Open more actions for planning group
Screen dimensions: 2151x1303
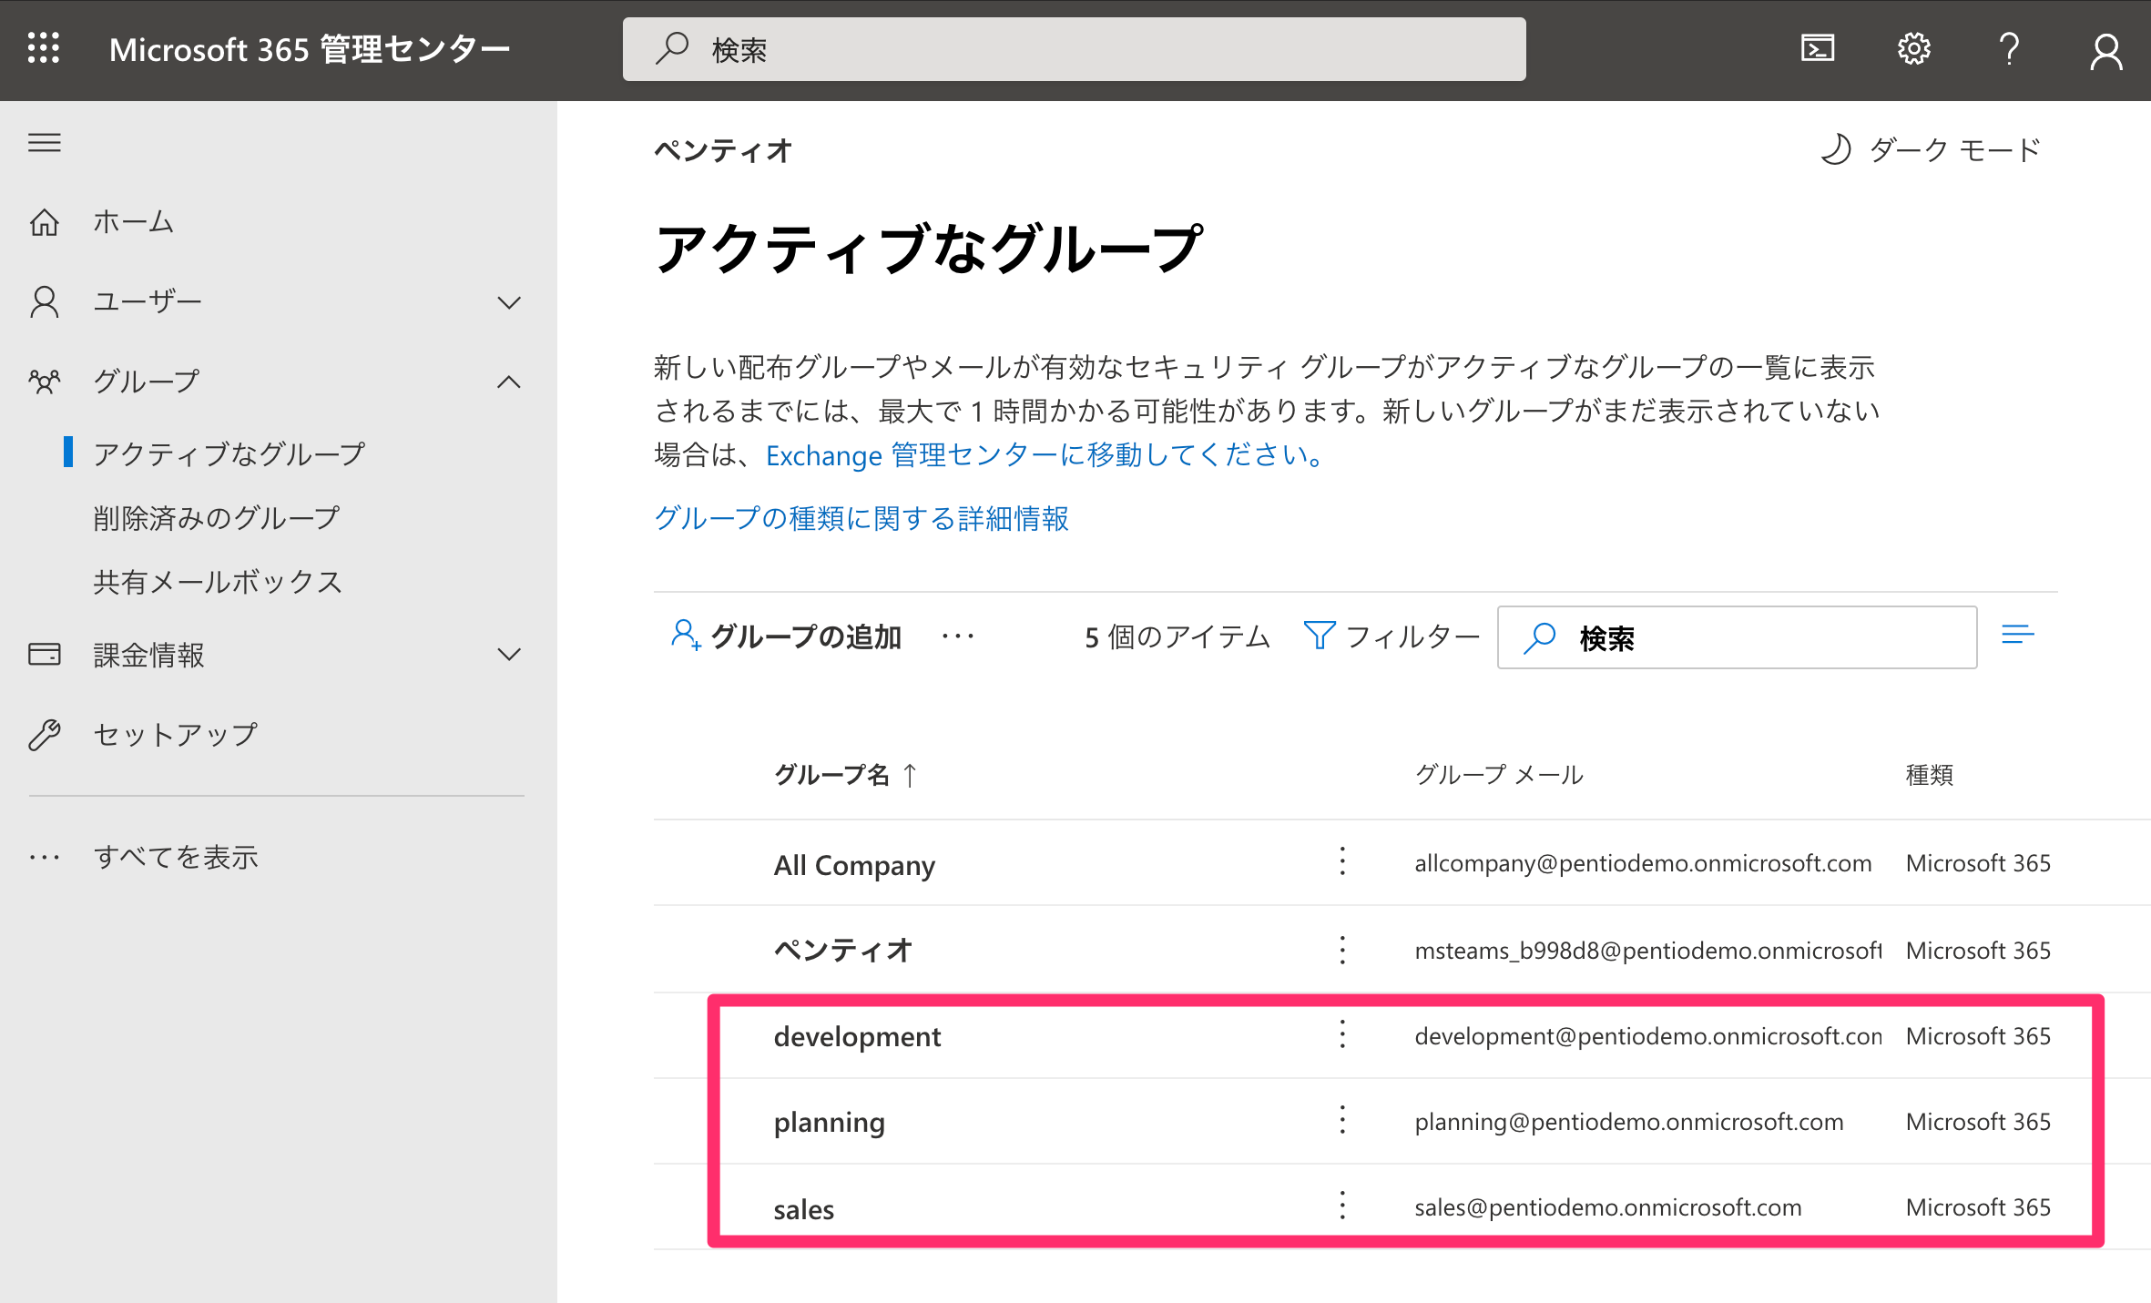[1342, 1121]
